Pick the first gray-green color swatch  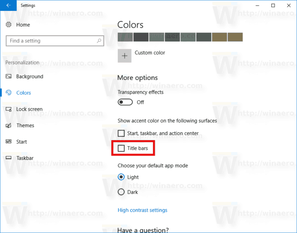click(x=125, y=37)
